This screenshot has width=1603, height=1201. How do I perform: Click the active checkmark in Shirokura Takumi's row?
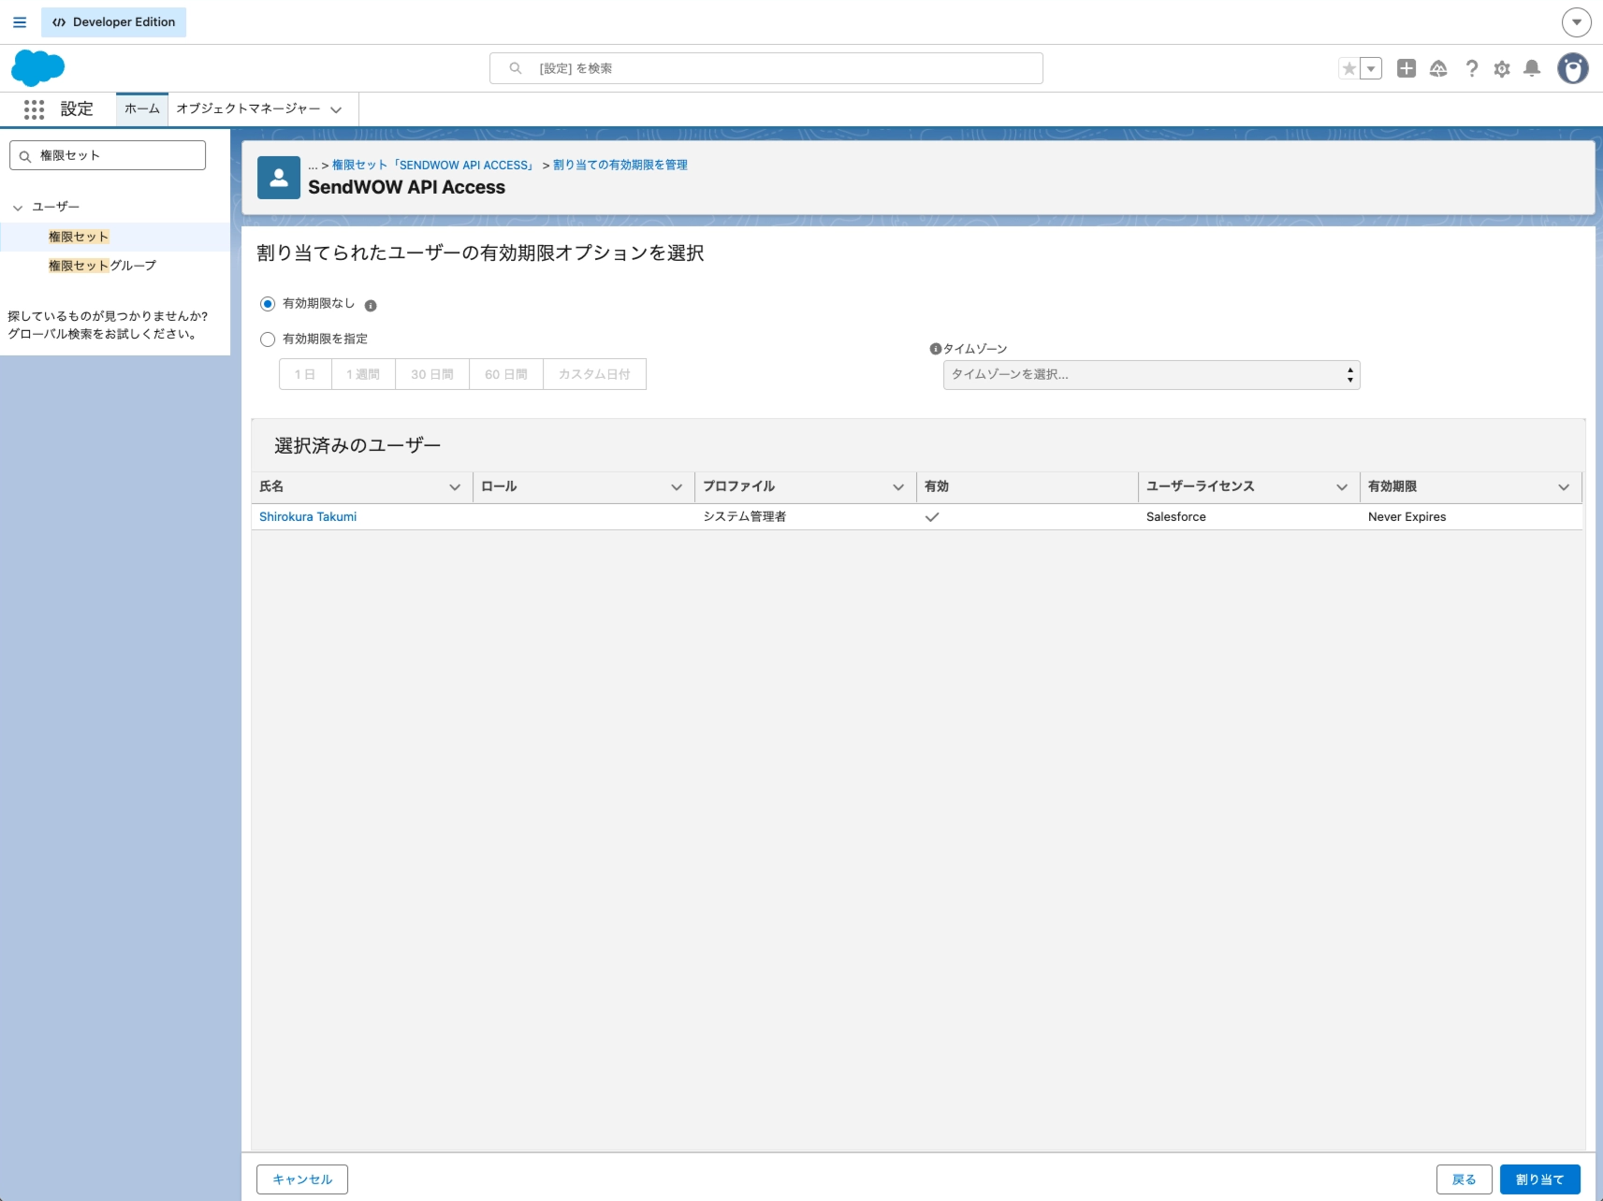point(932,516)
